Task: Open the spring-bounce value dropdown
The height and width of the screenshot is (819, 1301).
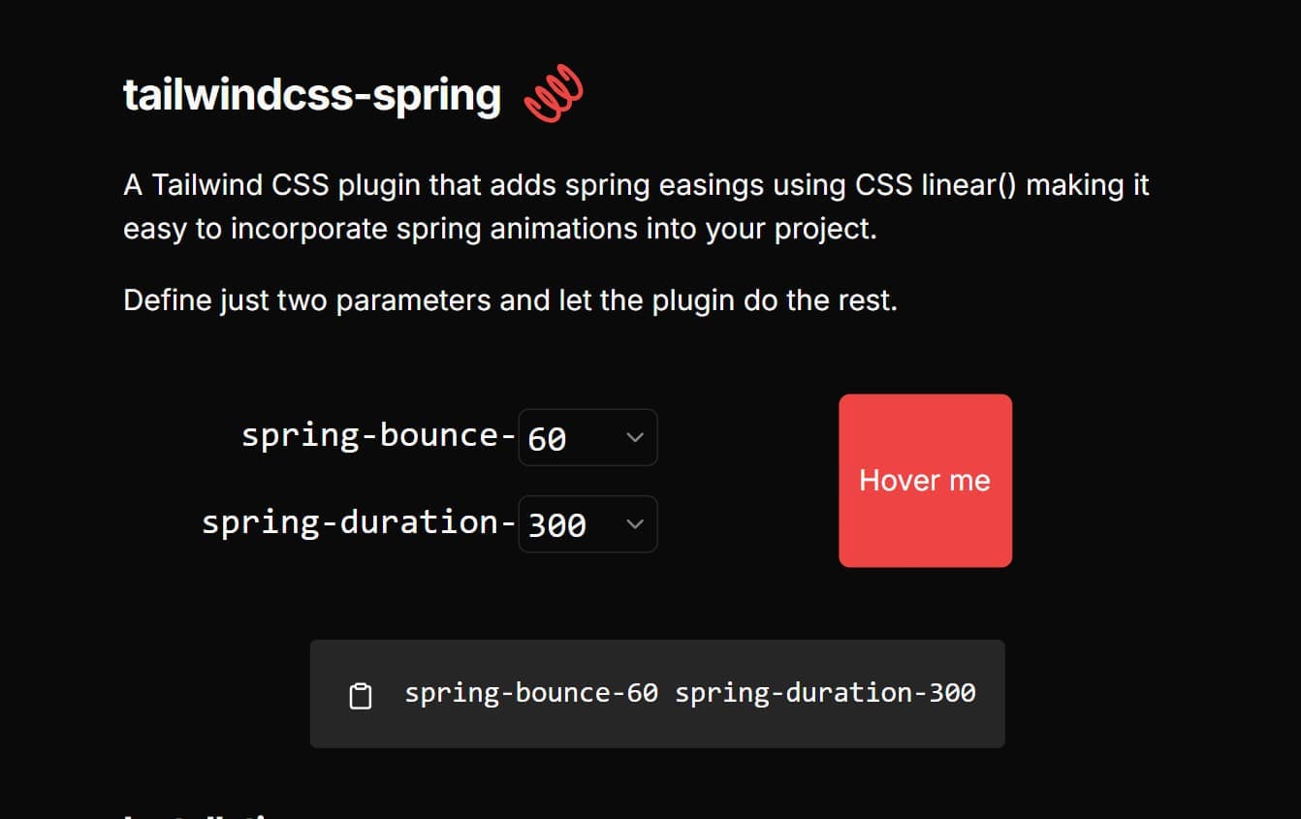Action: [x=587, y=437]
